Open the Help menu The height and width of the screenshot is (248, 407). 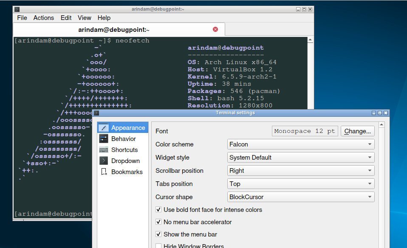[104, 18]
